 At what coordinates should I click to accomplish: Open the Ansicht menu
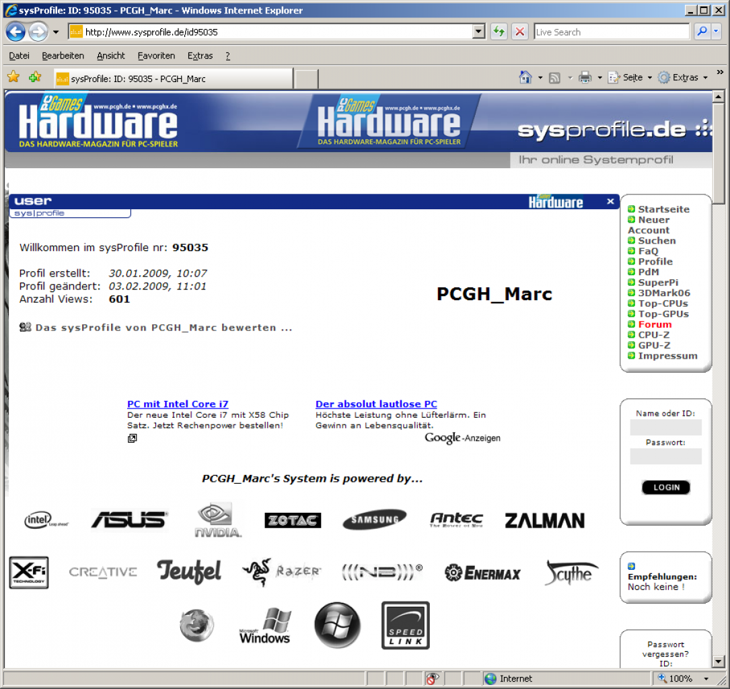(x=111, y=56)
